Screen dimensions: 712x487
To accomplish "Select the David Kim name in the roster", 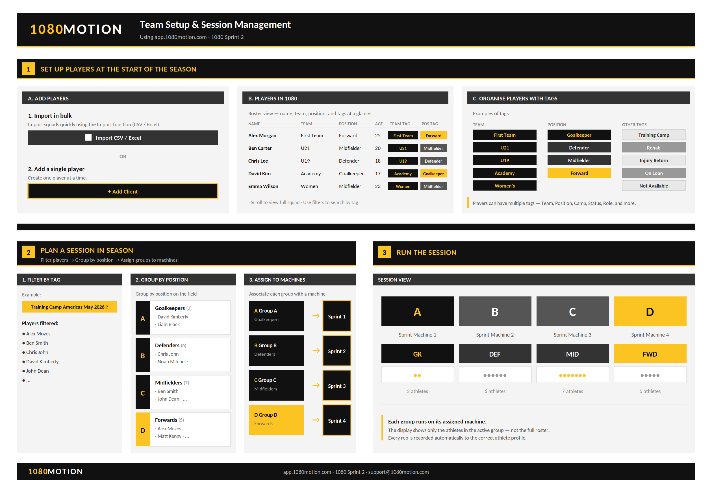I will pos(259,174).
